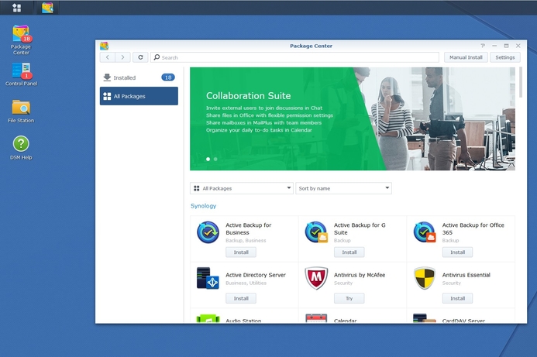Focus the package Search field
Image resolution: width=537 pixels, height=357 pixels.
click(x=294, y=57)
